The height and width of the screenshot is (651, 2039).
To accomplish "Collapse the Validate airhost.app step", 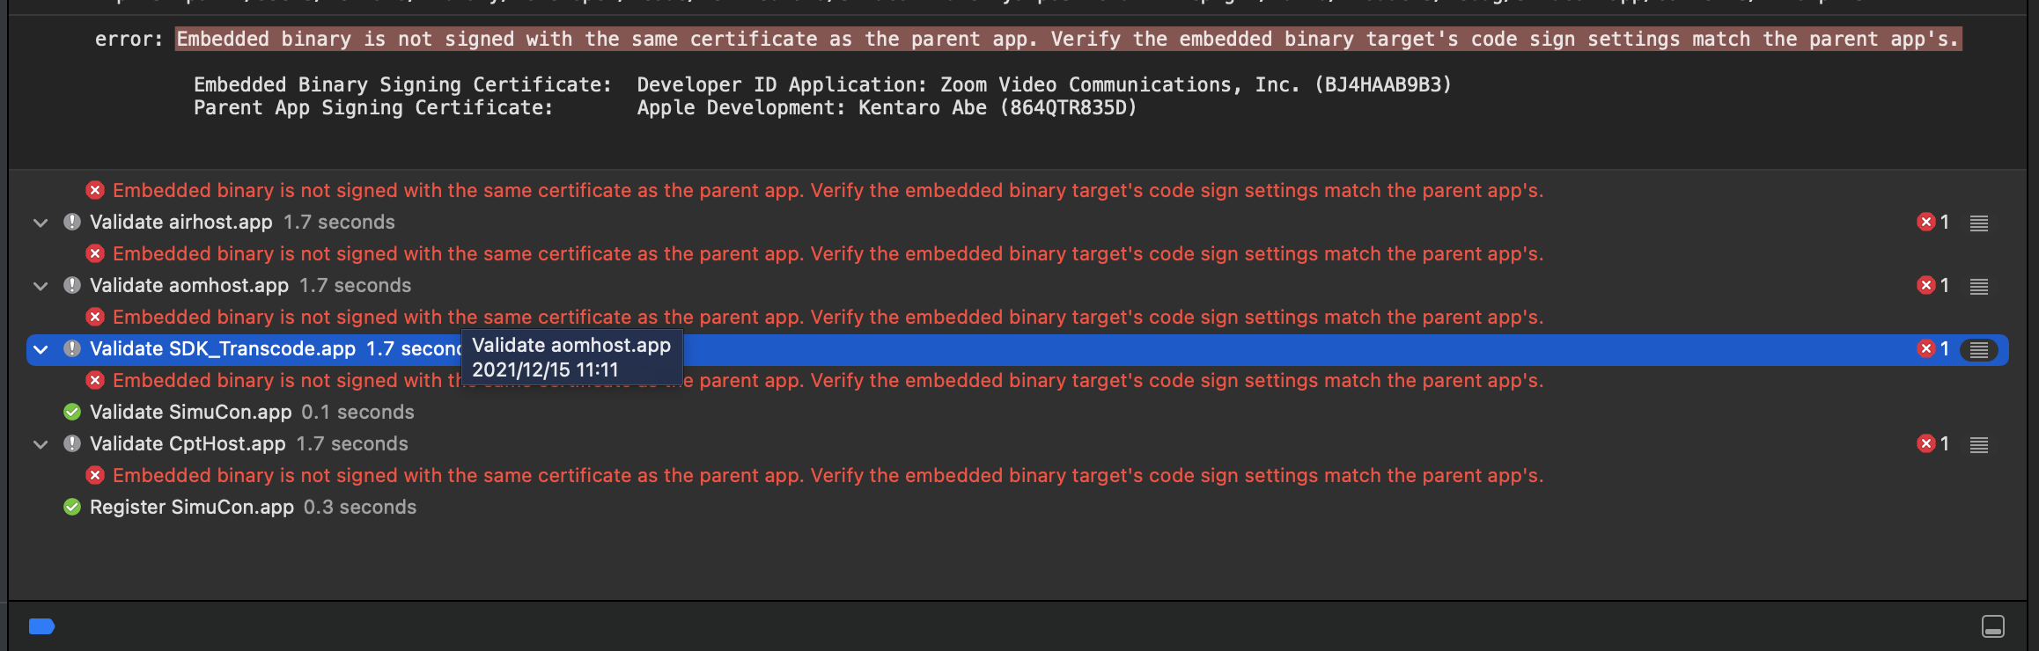I will pos(40,223).
